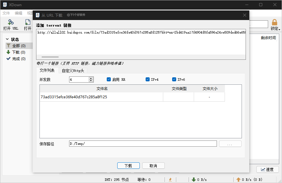The width and height of the screenshot is (282, 183).
Task: Click the 文件类型 column header
Action: 179,88
